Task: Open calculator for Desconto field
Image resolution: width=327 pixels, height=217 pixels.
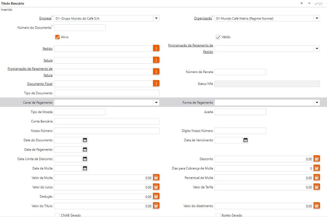Action: pyautogui.click(x=317, y=159)
